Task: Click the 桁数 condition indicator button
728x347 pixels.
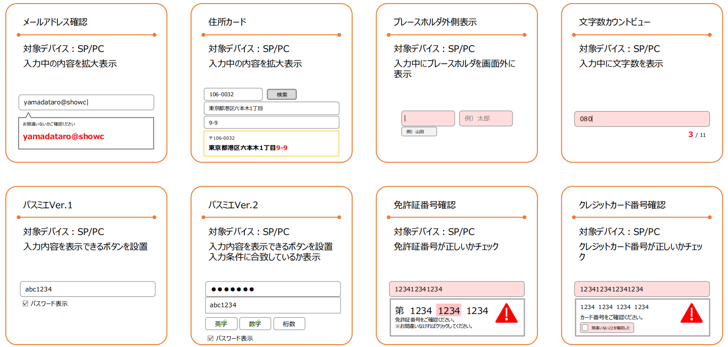Action: tap(289, 324)
